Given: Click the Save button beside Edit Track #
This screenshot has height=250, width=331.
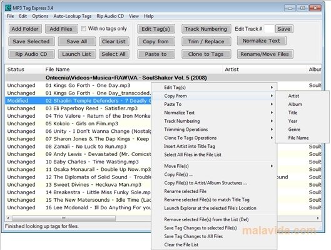Looking at the screenshot, I should click(284, 29).
